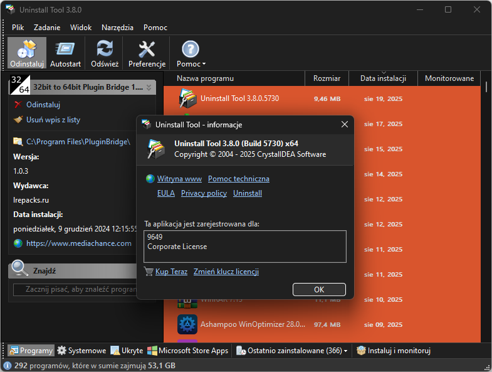The image size is (492, 372).
Task: Click the Systemowe gear icon
Action: point(62,350)
